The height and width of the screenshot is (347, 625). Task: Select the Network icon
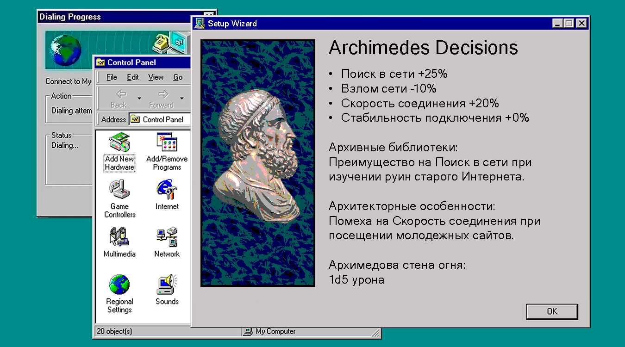tap(167, 237)
